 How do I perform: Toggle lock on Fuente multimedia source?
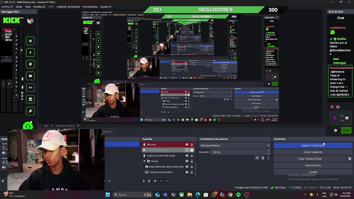click(192, 150)
